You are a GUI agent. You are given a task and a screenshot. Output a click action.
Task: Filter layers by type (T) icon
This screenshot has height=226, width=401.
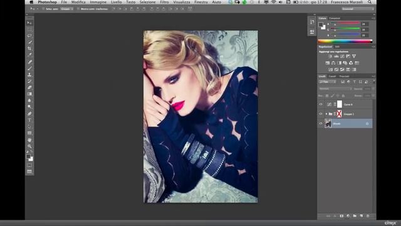[x=355, y=82]
